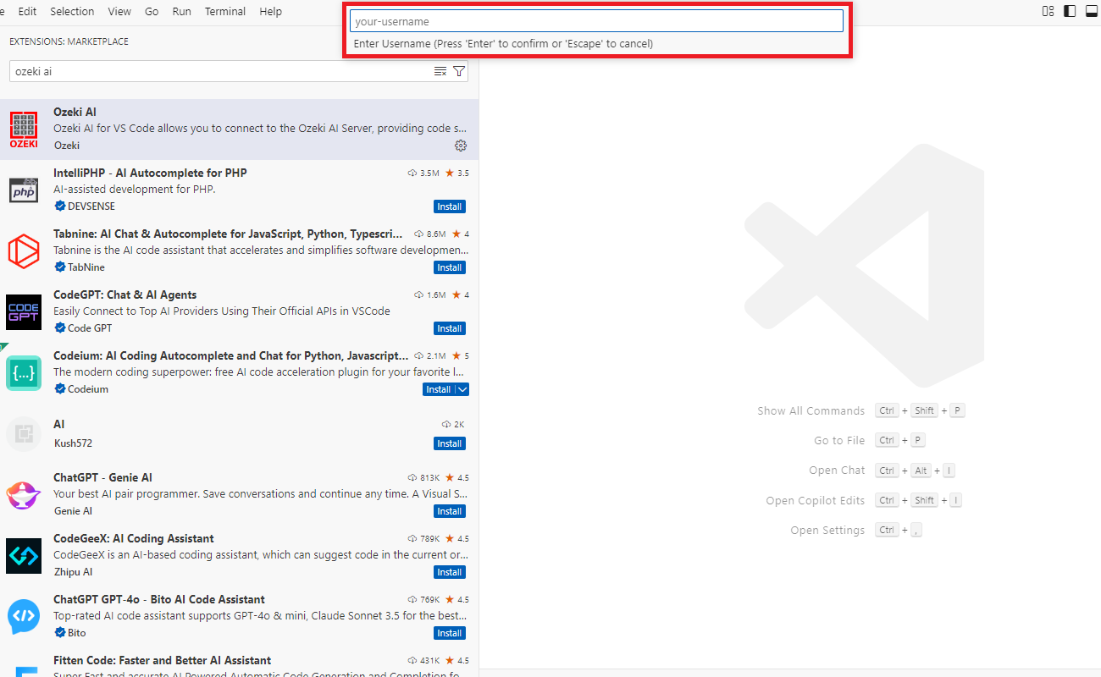Select the Codeium AI Coding Autocomplete title
This screenshot has height=677, width=1101.
[230, 355]
